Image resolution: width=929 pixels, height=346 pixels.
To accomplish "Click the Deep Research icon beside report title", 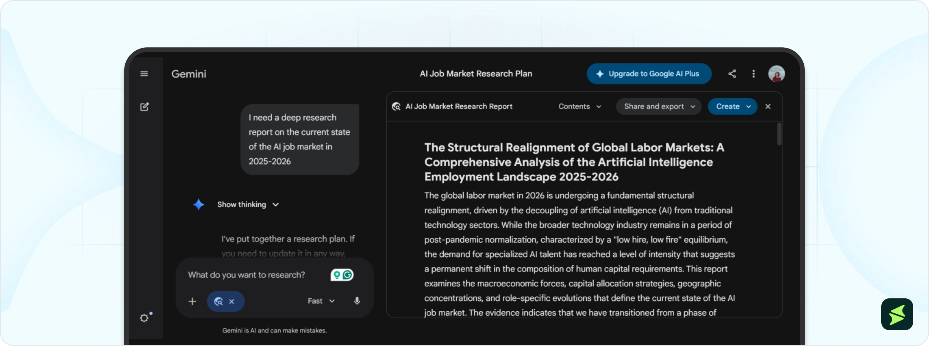I will (x=396, y=107).
